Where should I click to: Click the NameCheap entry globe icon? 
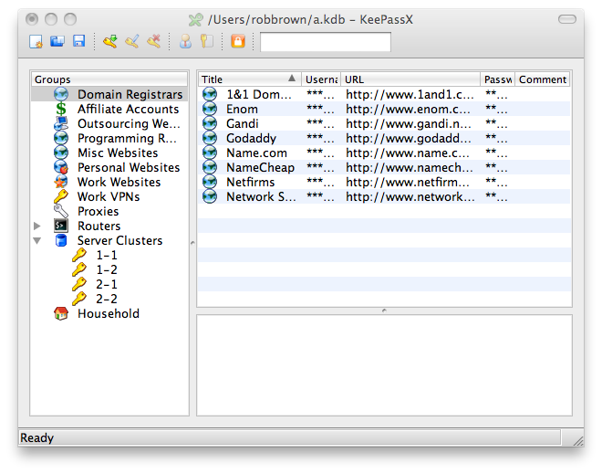pos(210,167)
